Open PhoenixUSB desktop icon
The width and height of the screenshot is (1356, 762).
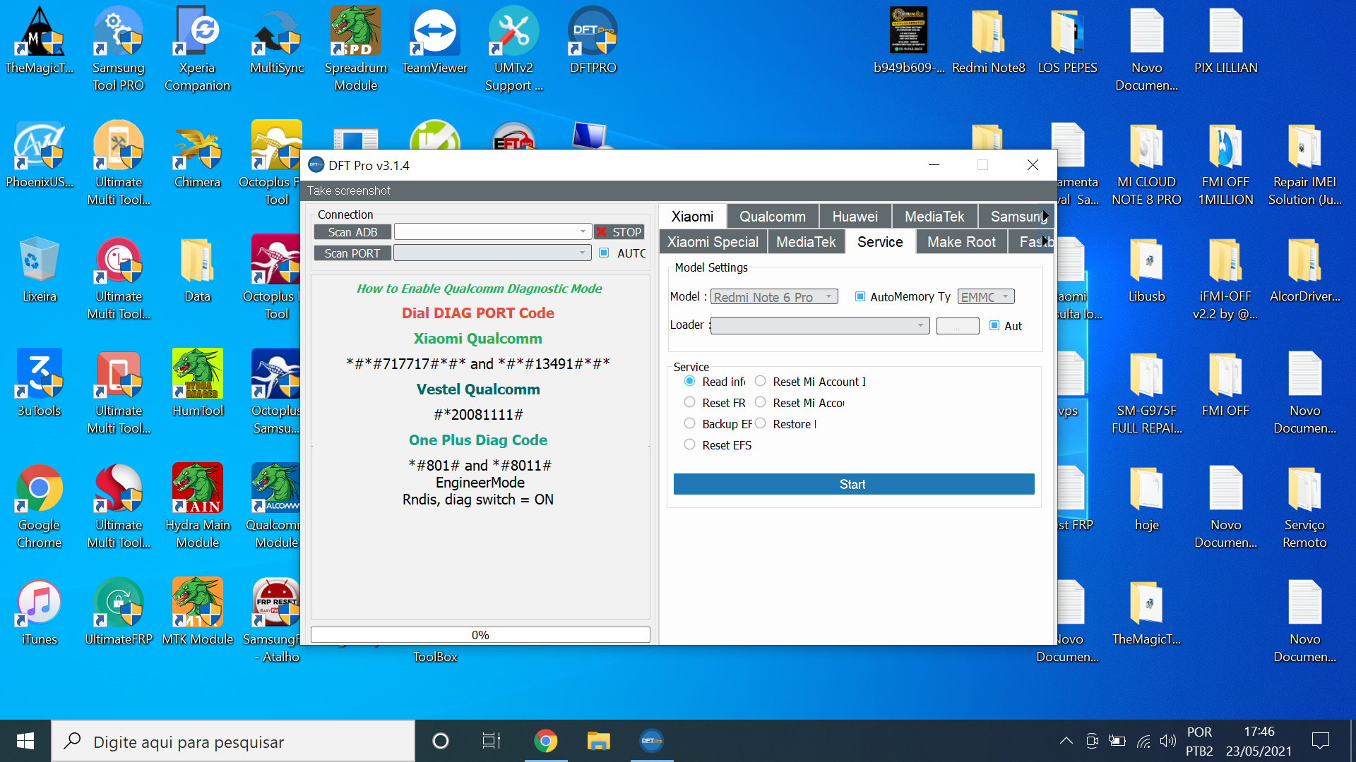tap(40, 155)
